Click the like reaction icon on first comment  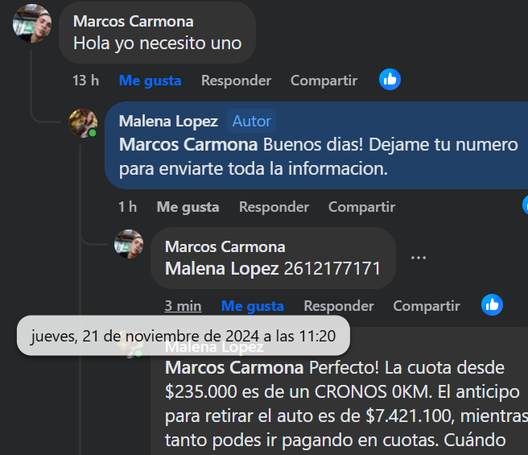click(x=390, y=80)
